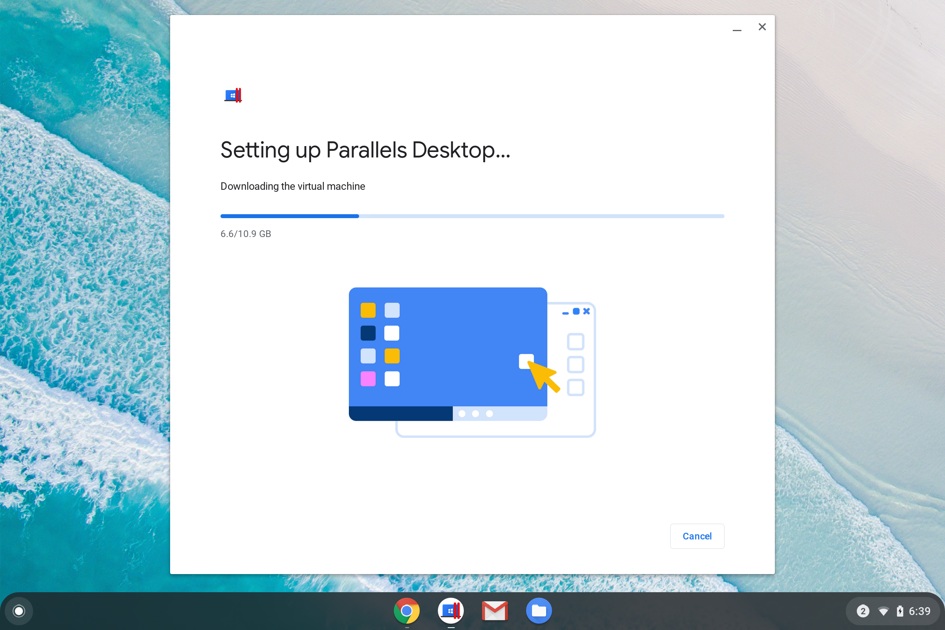Image resolution: width=945 pixels, height=630 pixels.
Task: Open Google Chrome from the shelf
Action: click(x=407, y=611)
